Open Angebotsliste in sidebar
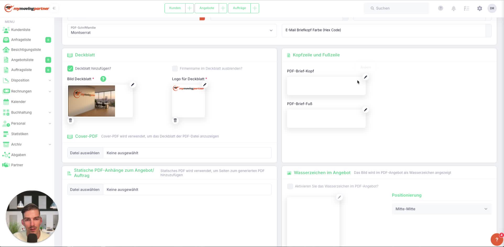This screenshot has width=504, height=247. pyautogui.click(x=22, y=60)
